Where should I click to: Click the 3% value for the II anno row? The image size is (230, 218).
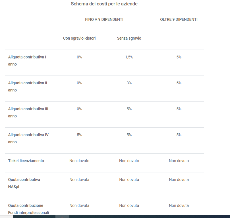(x=129, y=83)
